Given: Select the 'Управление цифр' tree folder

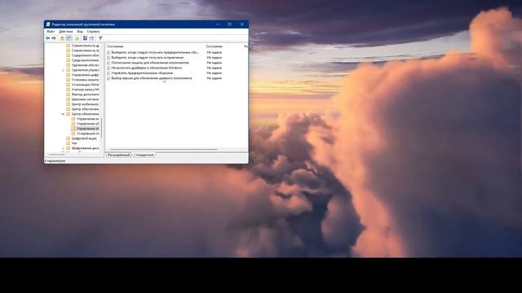Looking at the screenshot, I should click(85, 75).
